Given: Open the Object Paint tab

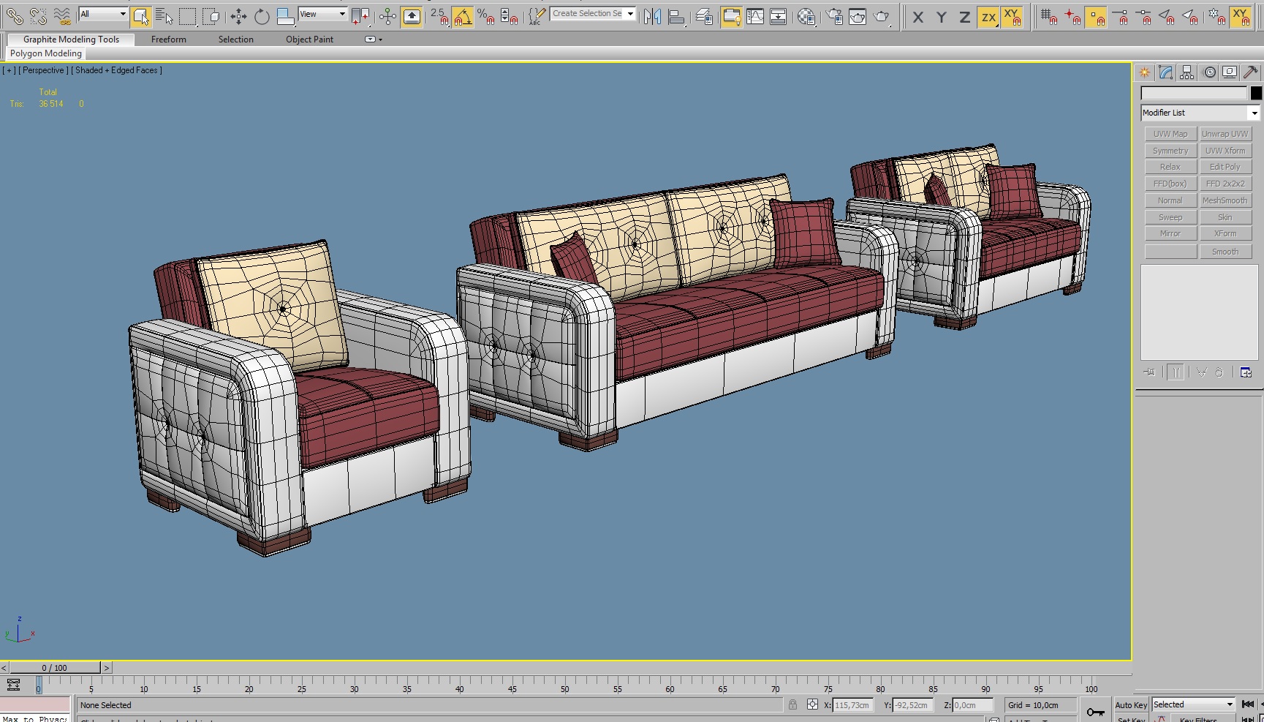Looking at the screenshot, I should coord(309,40).
